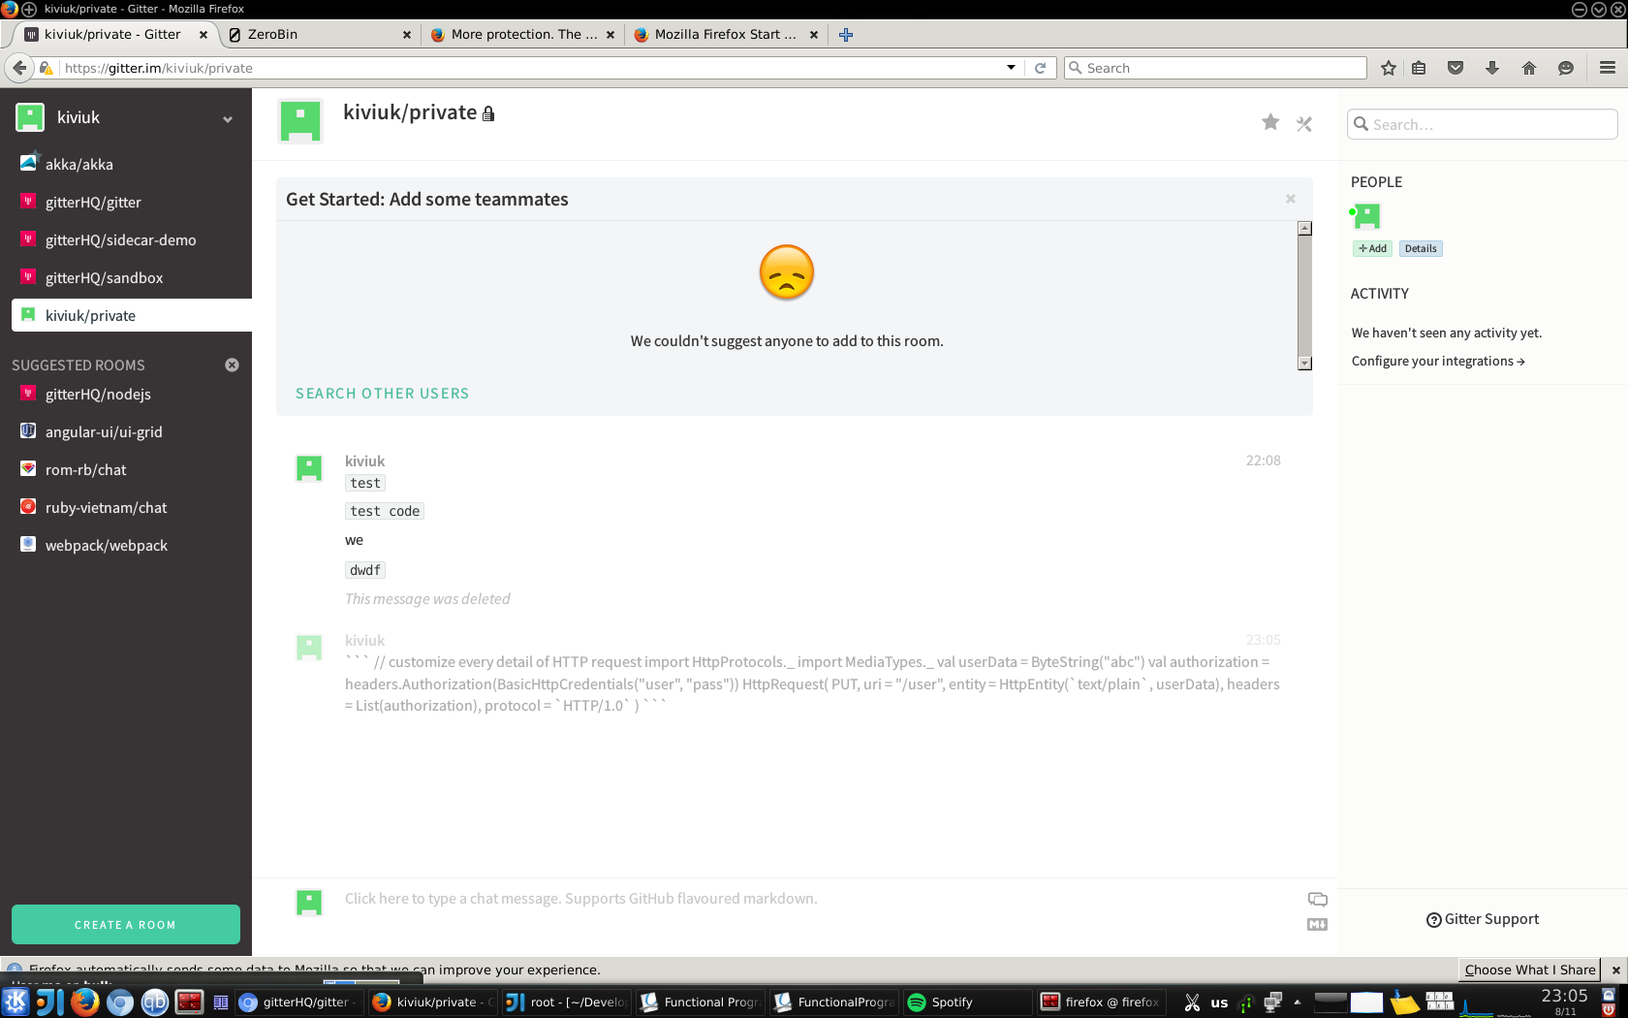Click the Details button under PEOPLE

1421,248
